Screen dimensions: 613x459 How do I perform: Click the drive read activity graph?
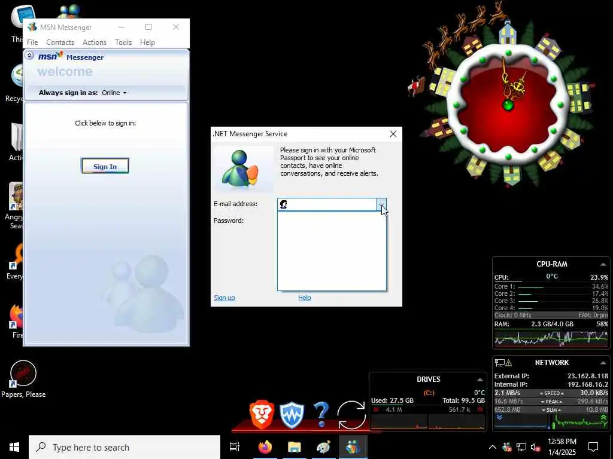(399, 423)
